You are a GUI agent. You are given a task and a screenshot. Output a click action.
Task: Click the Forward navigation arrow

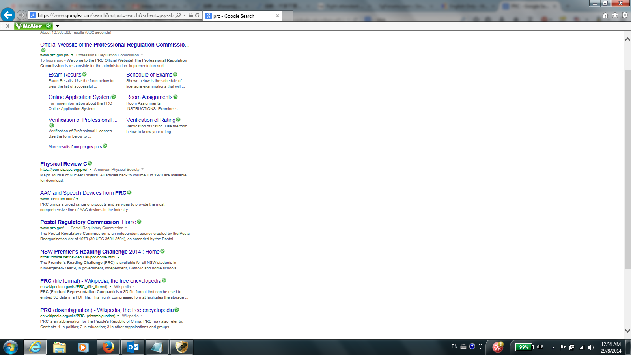(x=22, y=15)
